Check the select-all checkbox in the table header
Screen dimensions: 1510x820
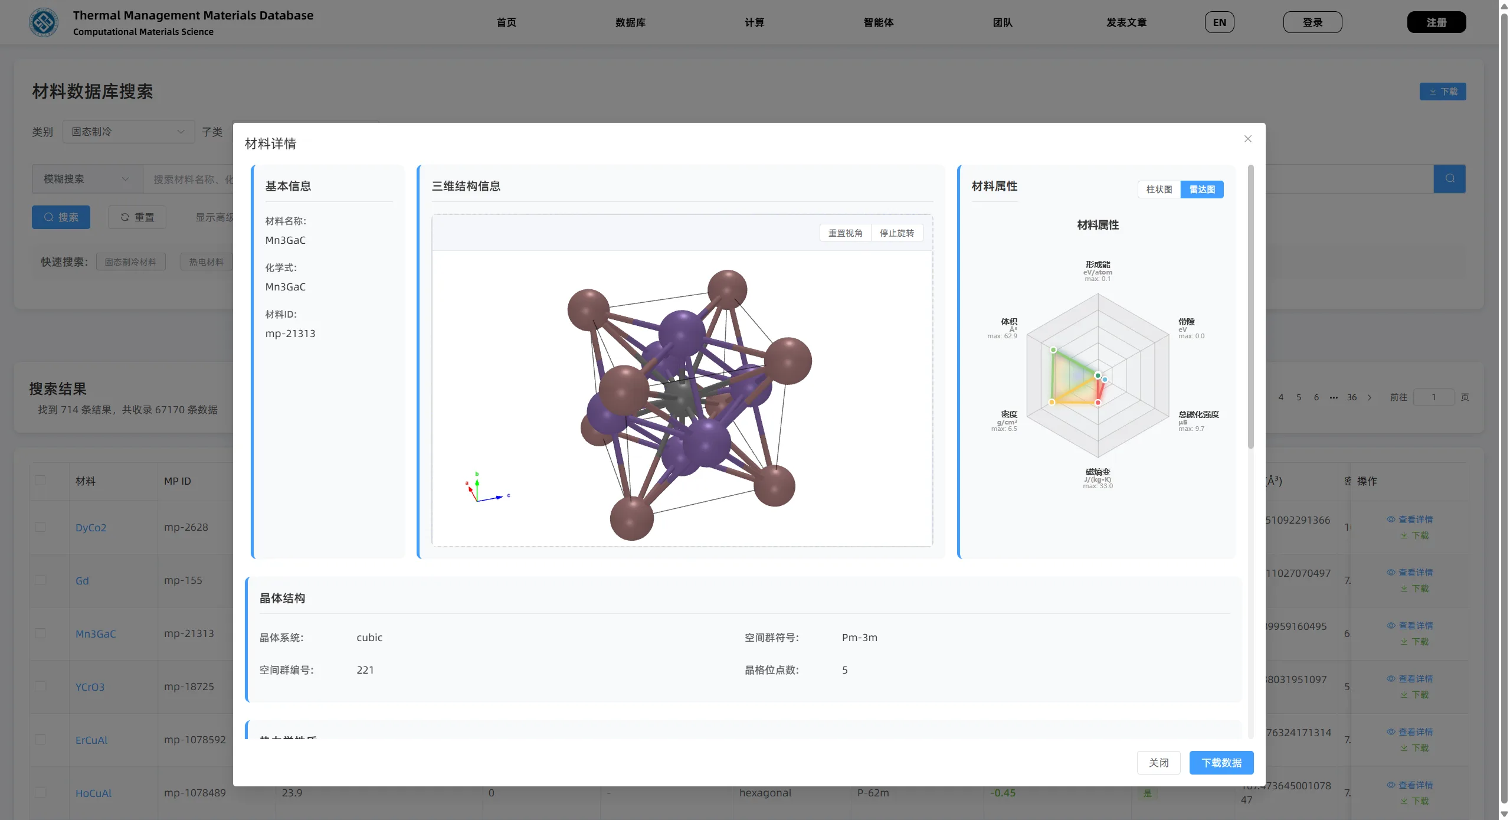pos(40,480)
